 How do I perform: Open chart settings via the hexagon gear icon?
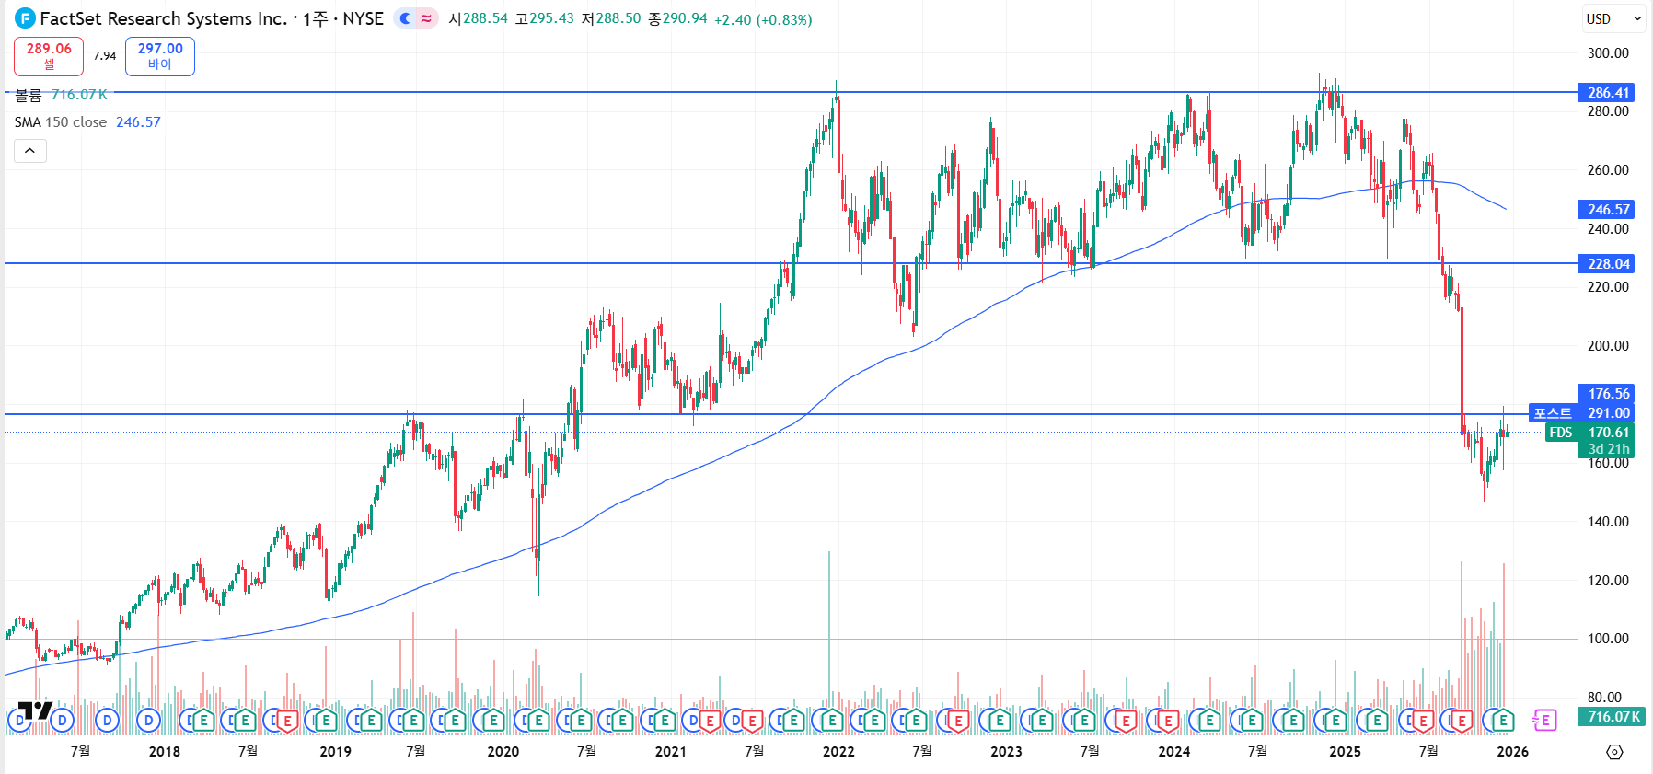(1614, 752)
